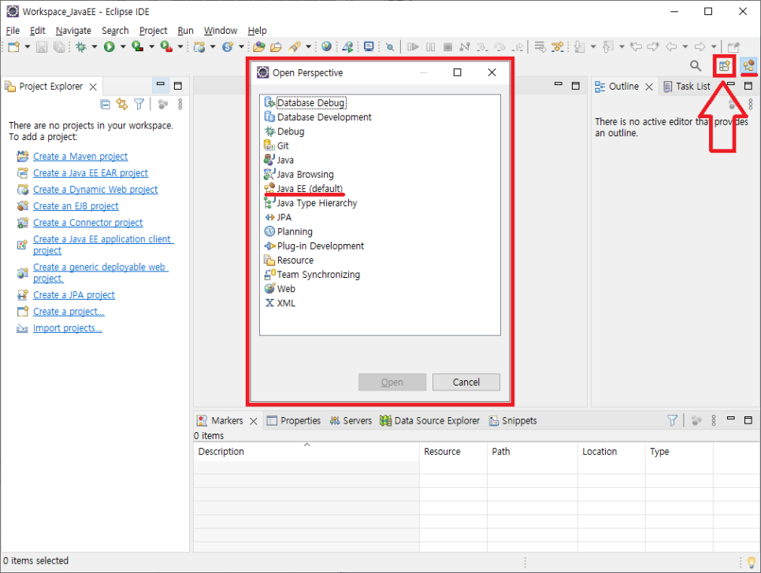Viewport: 761px width, 573px height.
Task: Switch to the Properties tab
Action: coord(294,421)
